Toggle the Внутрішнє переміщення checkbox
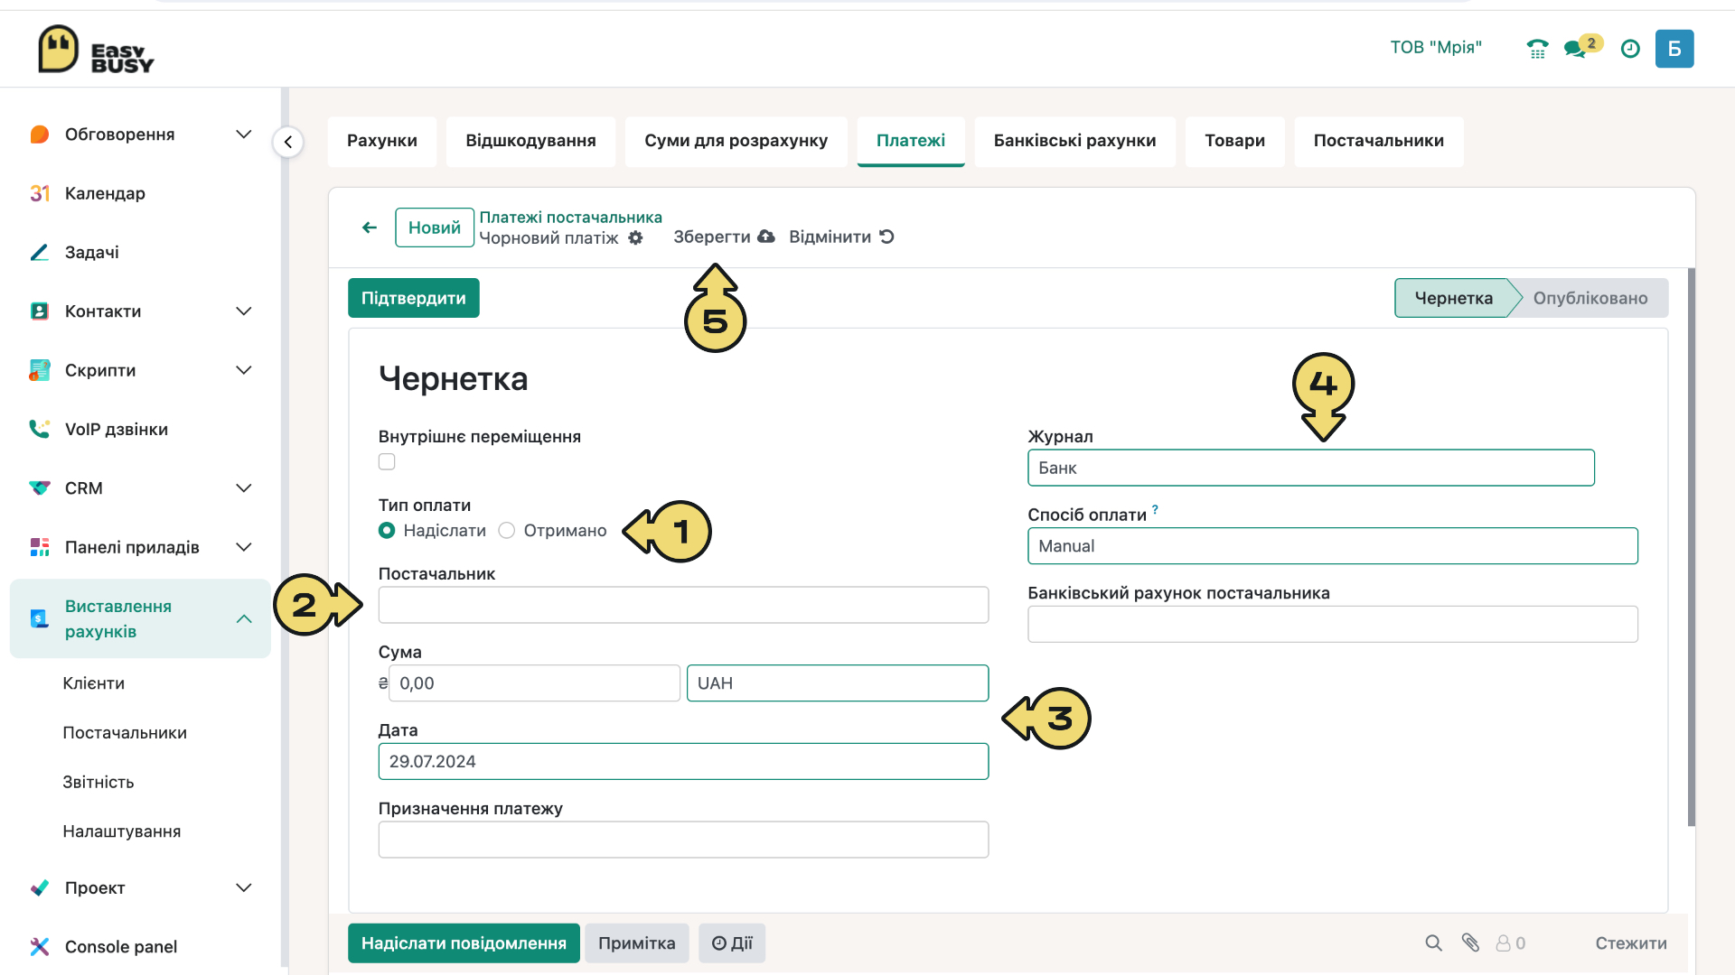The height and width of the screenshot is (975, 1735). [387, 462]
